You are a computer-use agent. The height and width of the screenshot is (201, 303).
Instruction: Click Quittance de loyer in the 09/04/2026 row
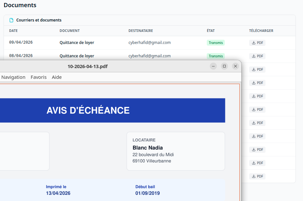tap(77, 42)
